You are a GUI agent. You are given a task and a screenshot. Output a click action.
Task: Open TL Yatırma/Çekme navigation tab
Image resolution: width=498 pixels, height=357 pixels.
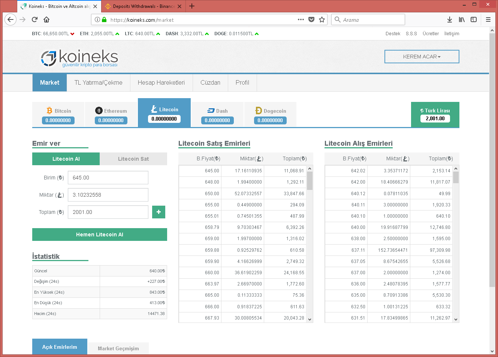point(99,82)
